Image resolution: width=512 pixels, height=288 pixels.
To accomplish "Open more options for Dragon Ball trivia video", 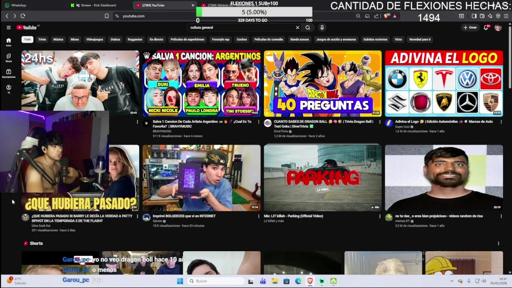I will [380, 122].
